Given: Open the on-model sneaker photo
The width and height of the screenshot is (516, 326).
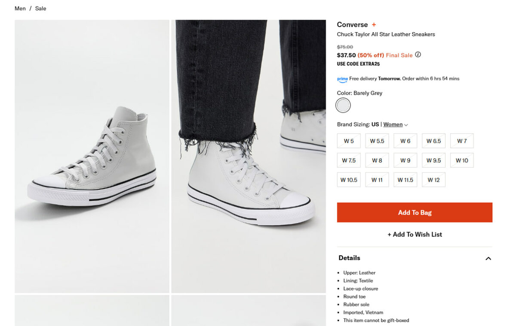Looking at the screenshot, I should coord(249,156).
